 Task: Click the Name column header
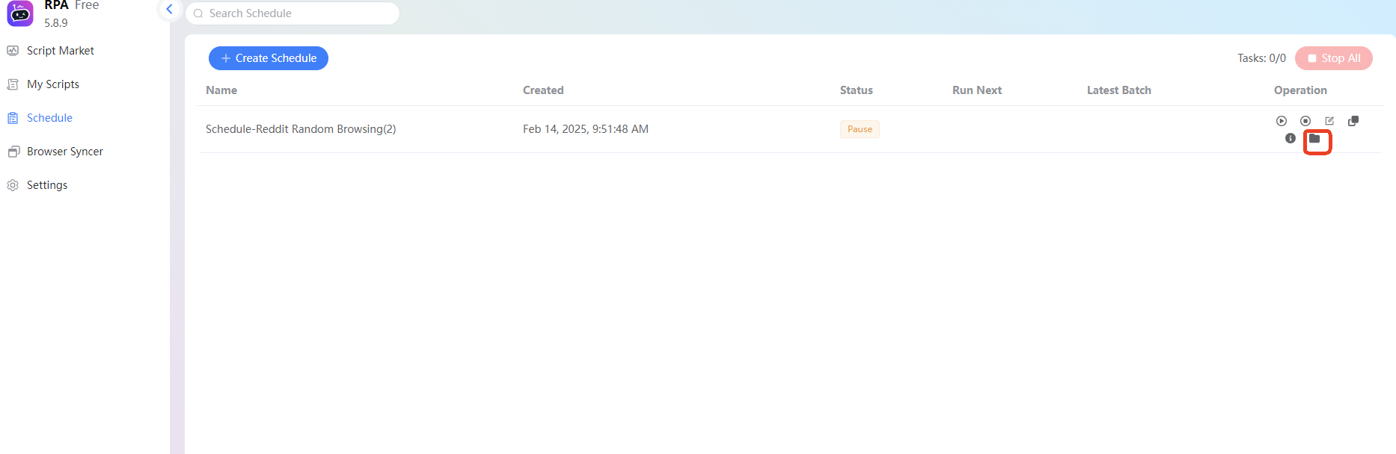point(221,90)
